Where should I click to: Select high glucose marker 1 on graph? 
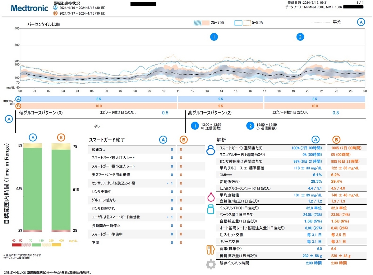[214, 37]
